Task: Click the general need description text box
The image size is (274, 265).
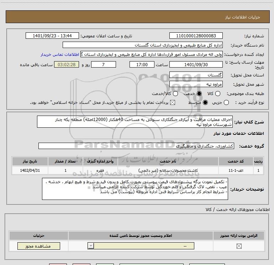Action: point(135,122)
